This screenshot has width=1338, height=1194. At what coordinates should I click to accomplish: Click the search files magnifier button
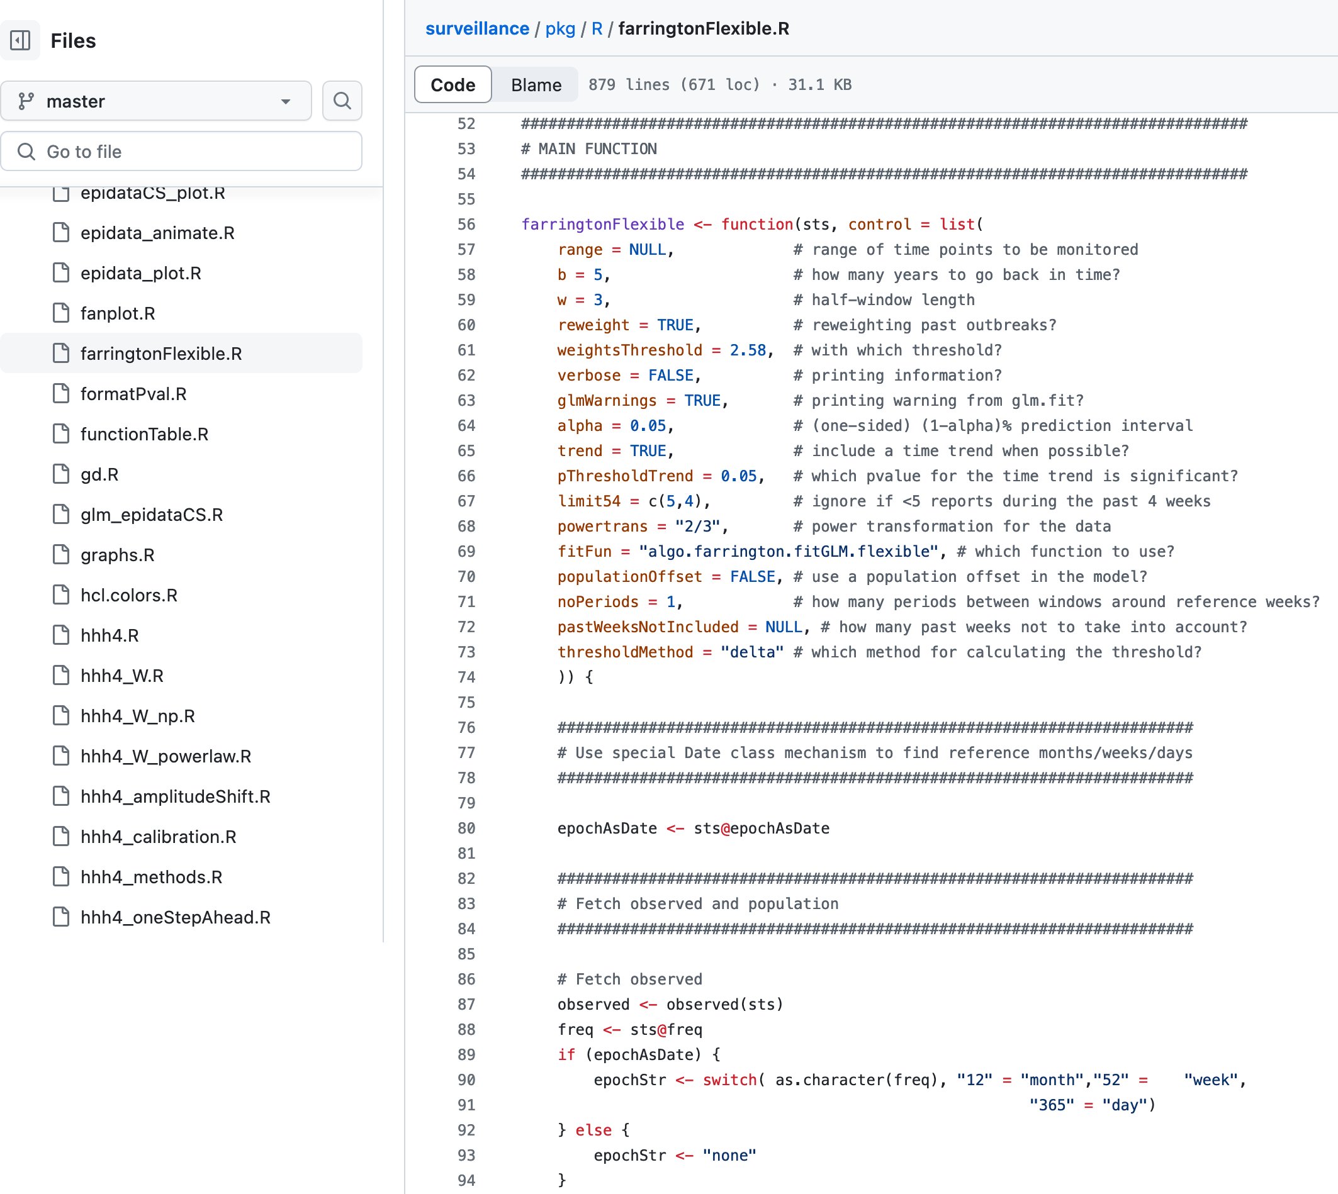click(x=342, y=101)
